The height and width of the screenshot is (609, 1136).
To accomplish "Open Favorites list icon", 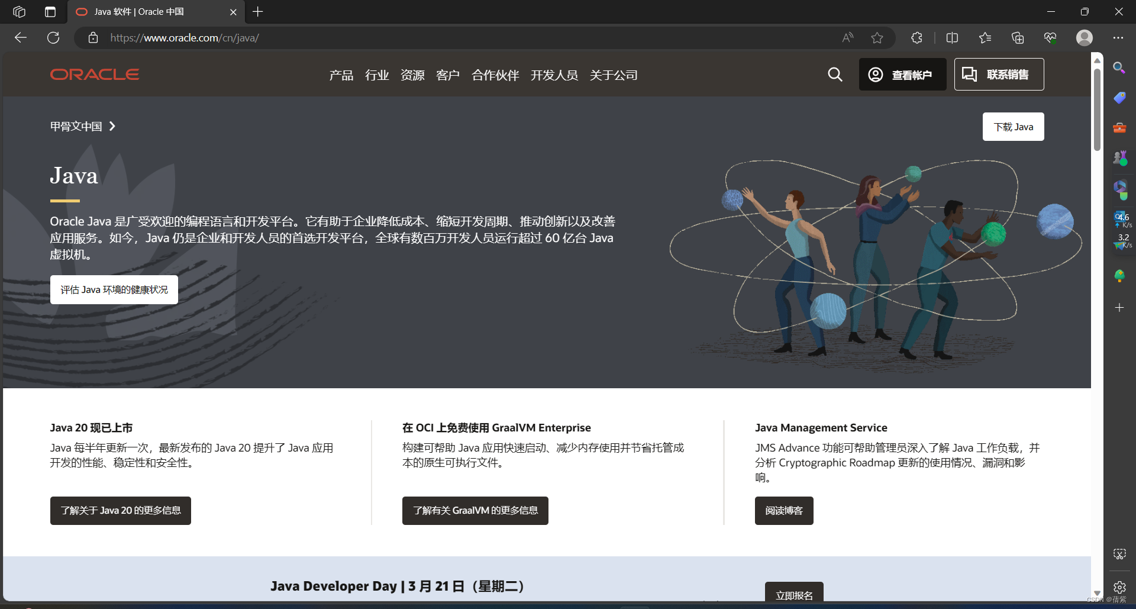I will click(x=985, y=38).
